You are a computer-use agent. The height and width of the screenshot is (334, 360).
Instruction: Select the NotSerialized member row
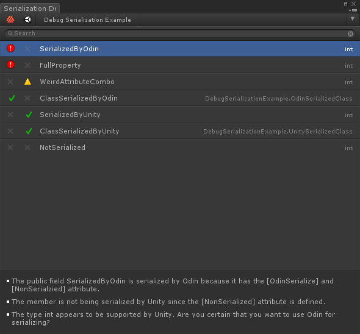click(180, 147)
